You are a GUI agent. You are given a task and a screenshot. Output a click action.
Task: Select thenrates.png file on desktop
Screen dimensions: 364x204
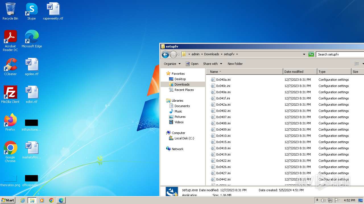[10, 181]
